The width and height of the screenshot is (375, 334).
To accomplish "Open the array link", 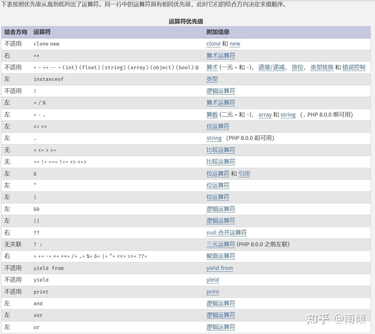I will coord(265,115).
